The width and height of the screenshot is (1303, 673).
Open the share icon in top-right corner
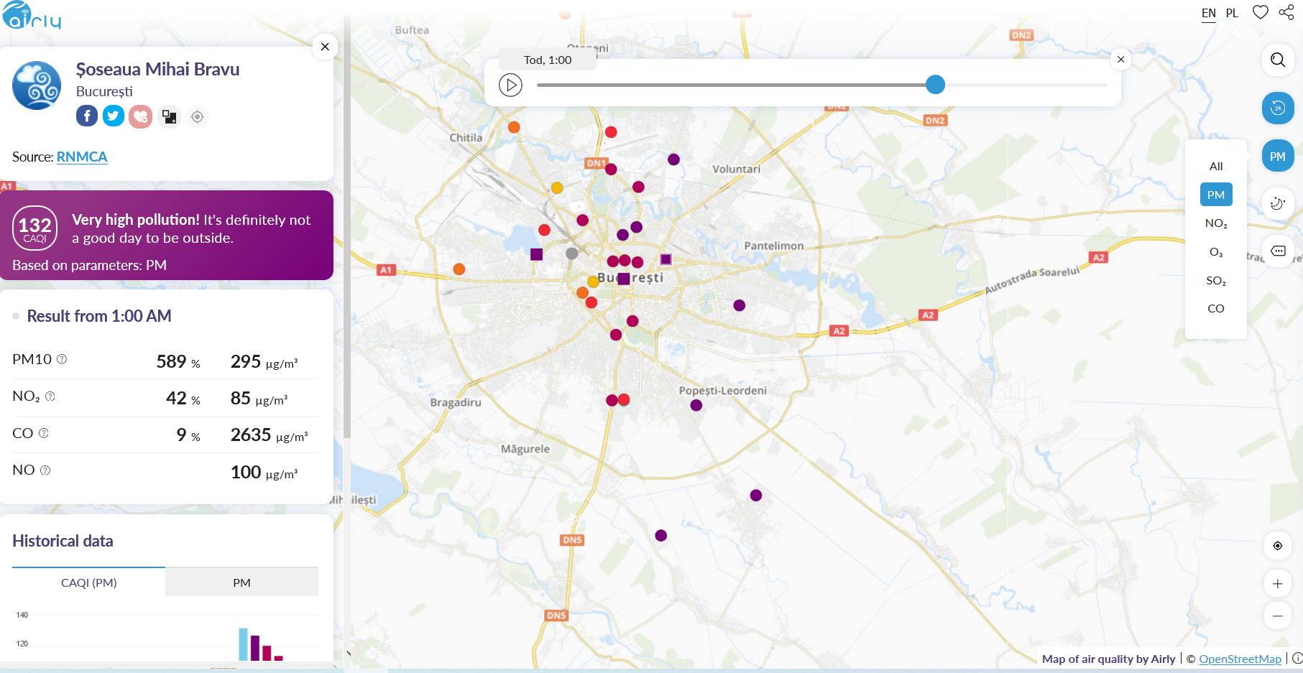(x=1286, y=12)
